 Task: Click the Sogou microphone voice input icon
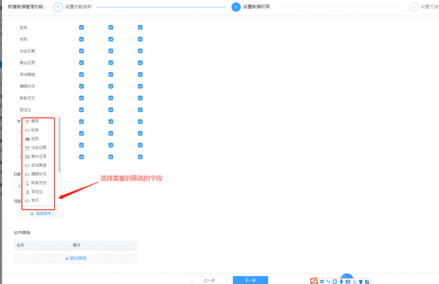341,281
